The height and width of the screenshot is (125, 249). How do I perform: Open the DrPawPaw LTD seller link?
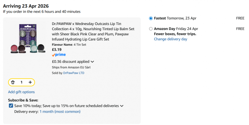pyautogui.click(x=74, y=73)
